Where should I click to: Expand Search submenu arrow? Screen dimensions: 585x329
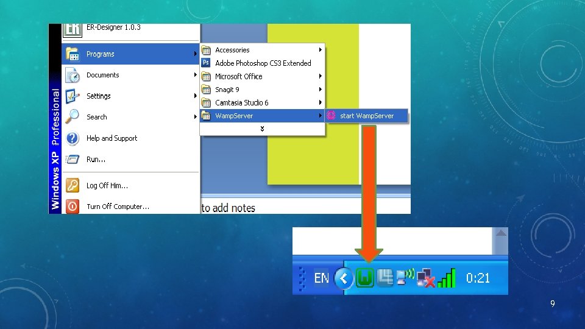click(195, 117)
